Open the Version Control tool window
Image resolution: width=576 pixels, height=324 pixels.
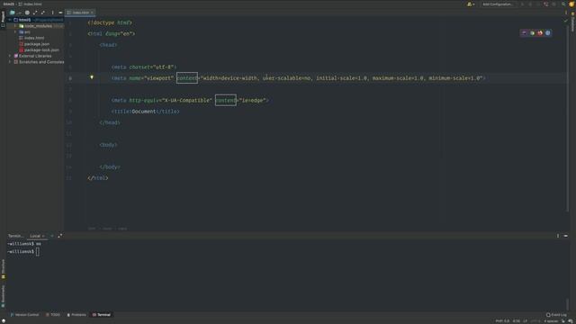24,315
